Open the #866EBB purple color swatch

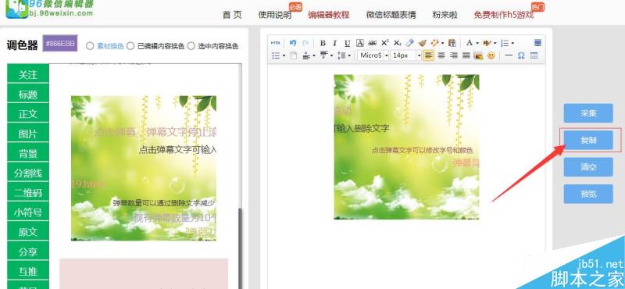[x=60, y=44]
